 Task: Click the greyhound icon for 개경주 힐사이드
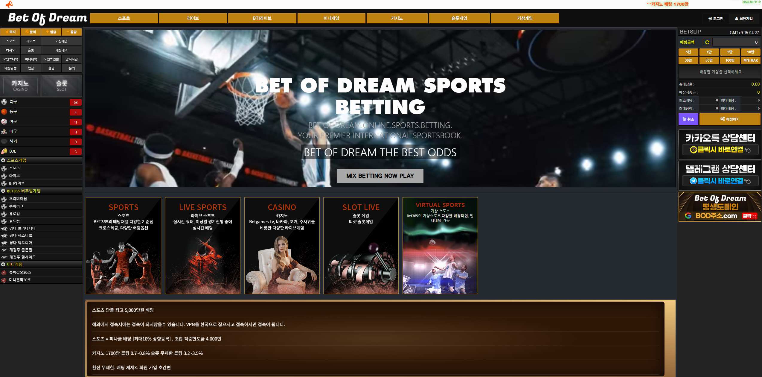pyautogui.click(x=4, y=257)
